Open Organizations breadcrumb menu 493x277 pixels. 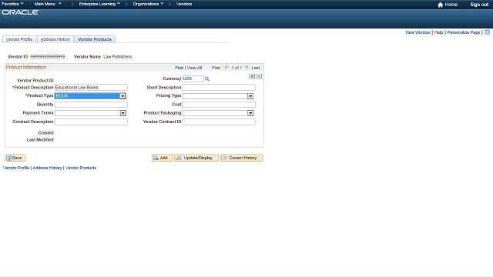point(148,4)
